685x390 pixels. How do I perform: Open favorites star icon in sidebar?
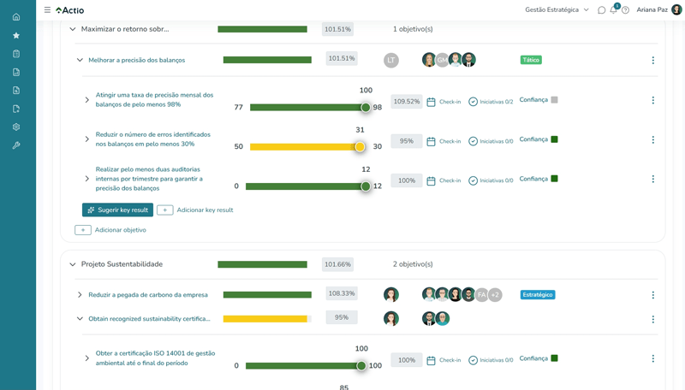[16, 35]
